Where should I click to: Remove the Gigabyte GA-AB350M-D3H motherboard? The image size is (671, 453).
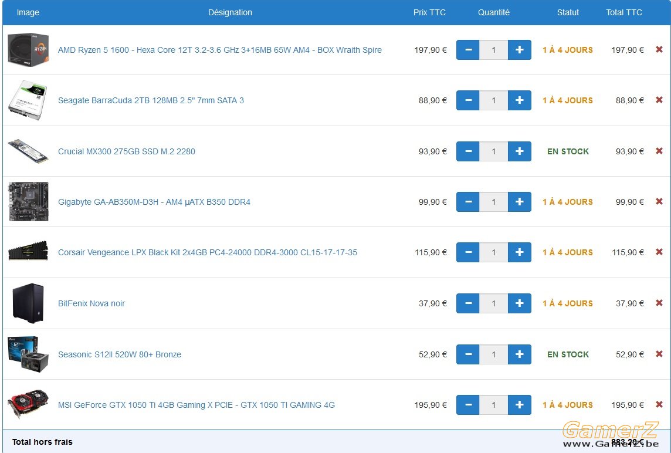pyautogui.click(x=659, y=202)
